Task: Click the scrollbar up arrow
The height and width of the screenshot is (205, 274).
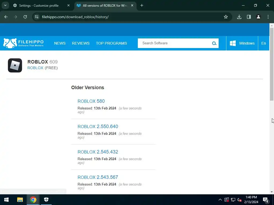Action: click(x=272, y=25)
